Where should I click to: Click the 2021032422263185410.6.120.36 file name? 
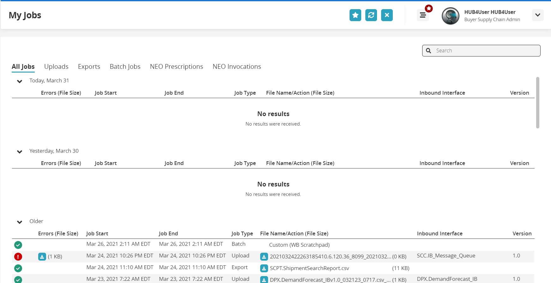[331, 256]
